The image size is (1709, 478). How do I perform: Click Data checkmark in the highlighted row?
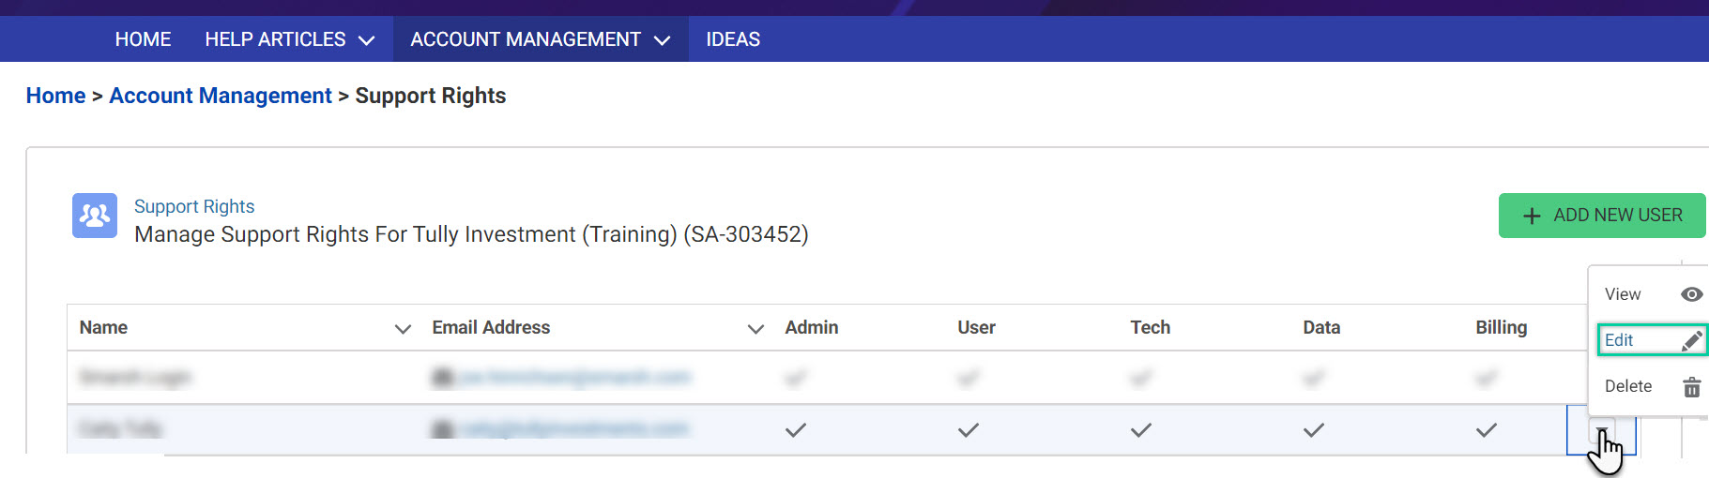[x=1314, y=430]
